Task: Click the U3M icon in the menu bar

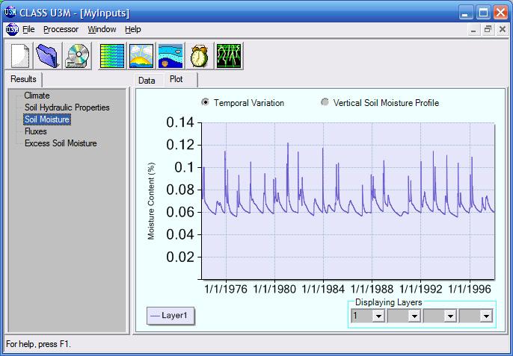Action: (x=12, y=30)
